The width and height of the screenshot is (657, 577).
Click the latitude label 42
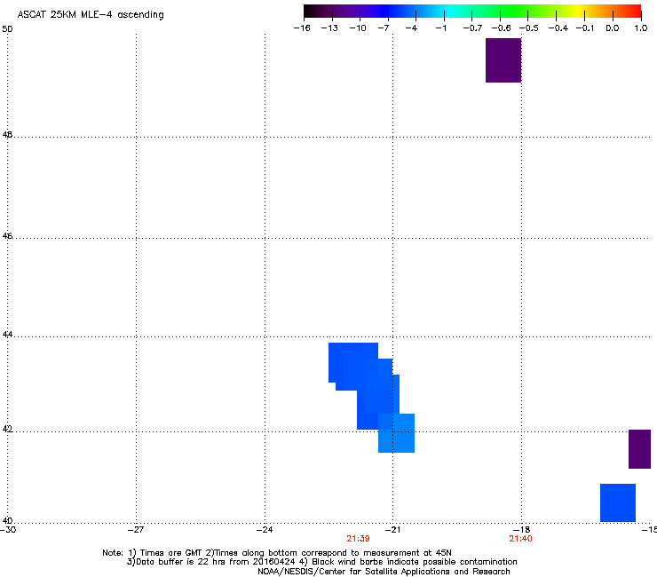pyautogui.click(x=7, y=430)
